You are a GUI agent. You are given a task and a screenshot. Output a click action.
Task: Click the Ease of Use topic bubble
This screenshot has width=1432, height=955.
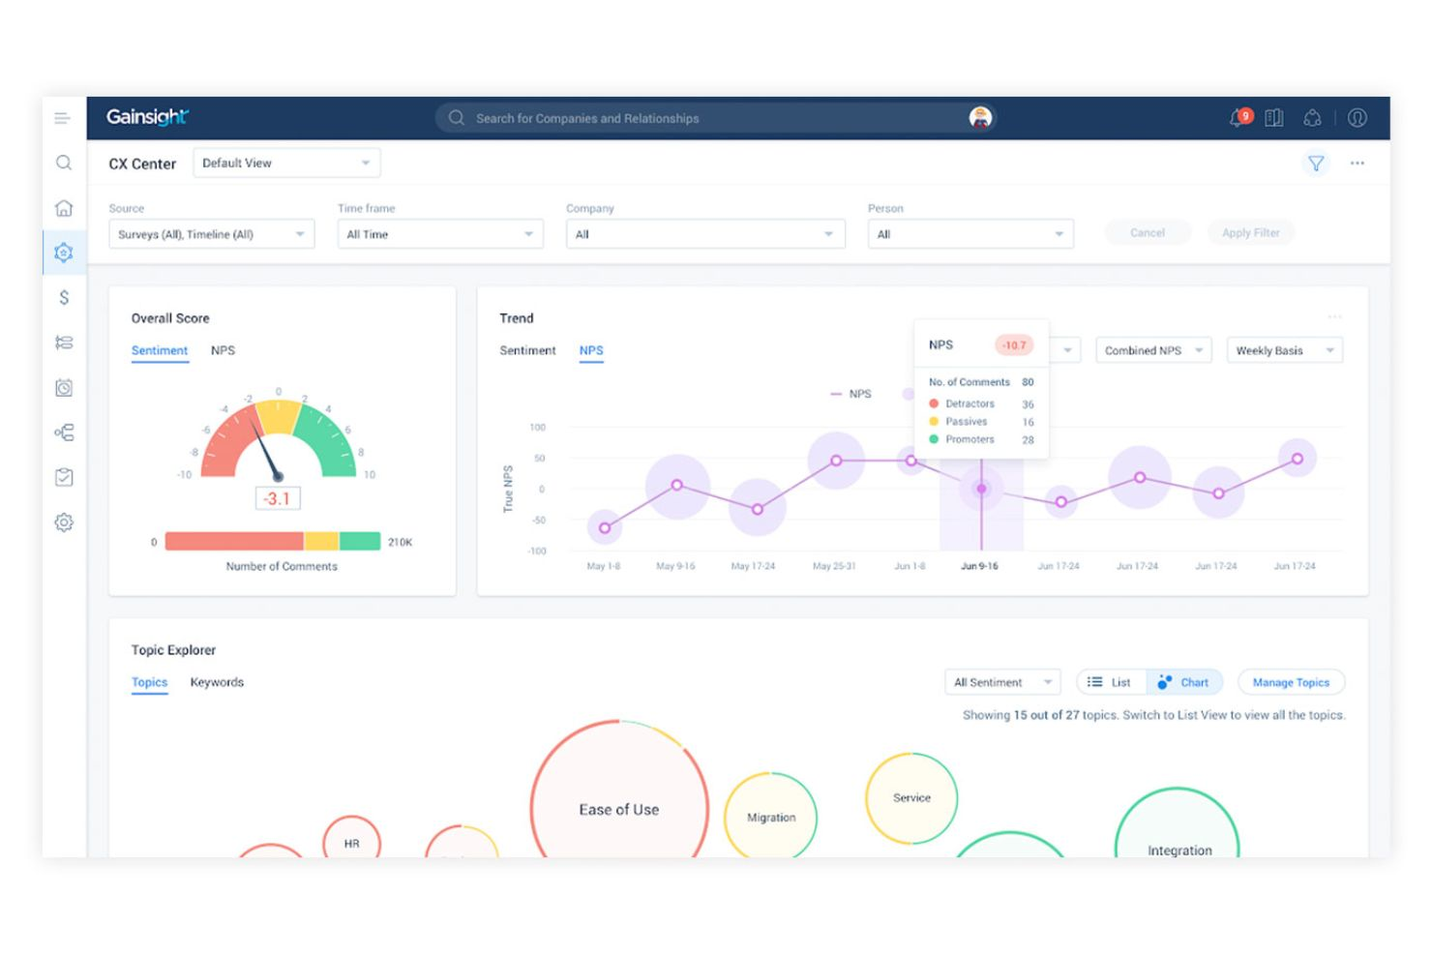point(619,809)
